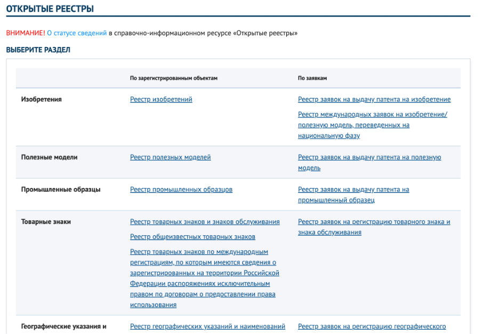The height and width of the screenshot is (334, 482).
Task: Open the промышленный образец patent applications registry link
Action: click(353, 189)
